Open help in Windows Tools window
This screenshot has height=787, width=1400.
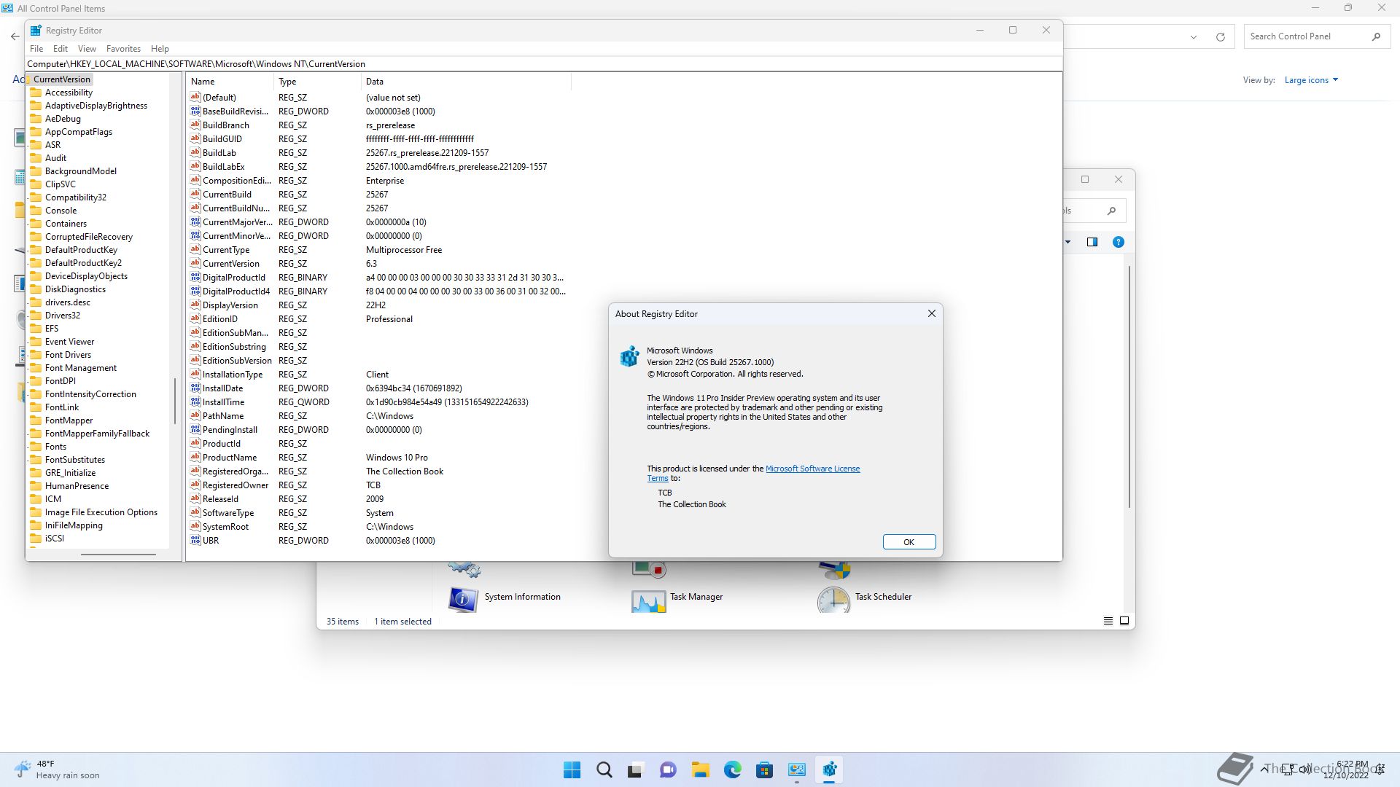click(1118, 242)
